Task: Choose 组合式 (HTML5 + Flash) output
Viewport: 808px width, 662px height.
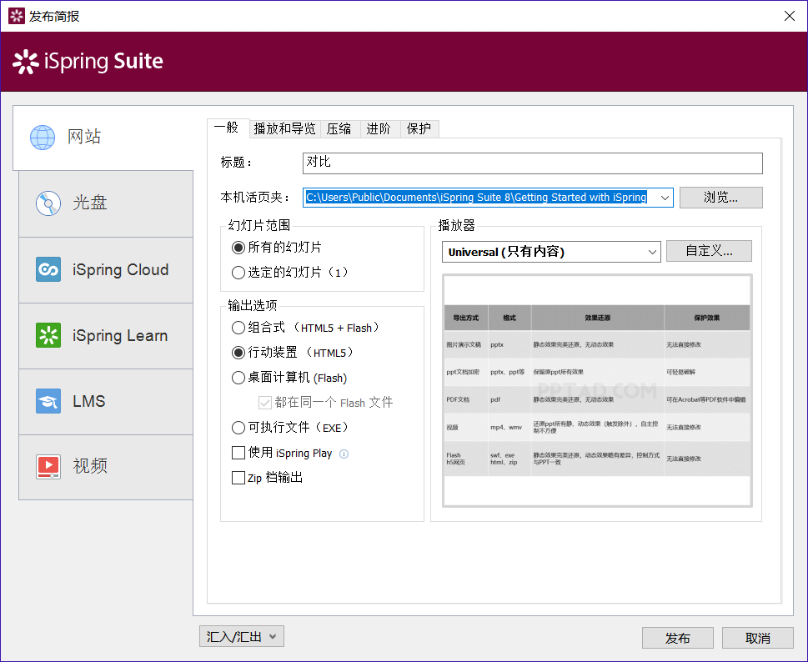Action: pos(238,328)
